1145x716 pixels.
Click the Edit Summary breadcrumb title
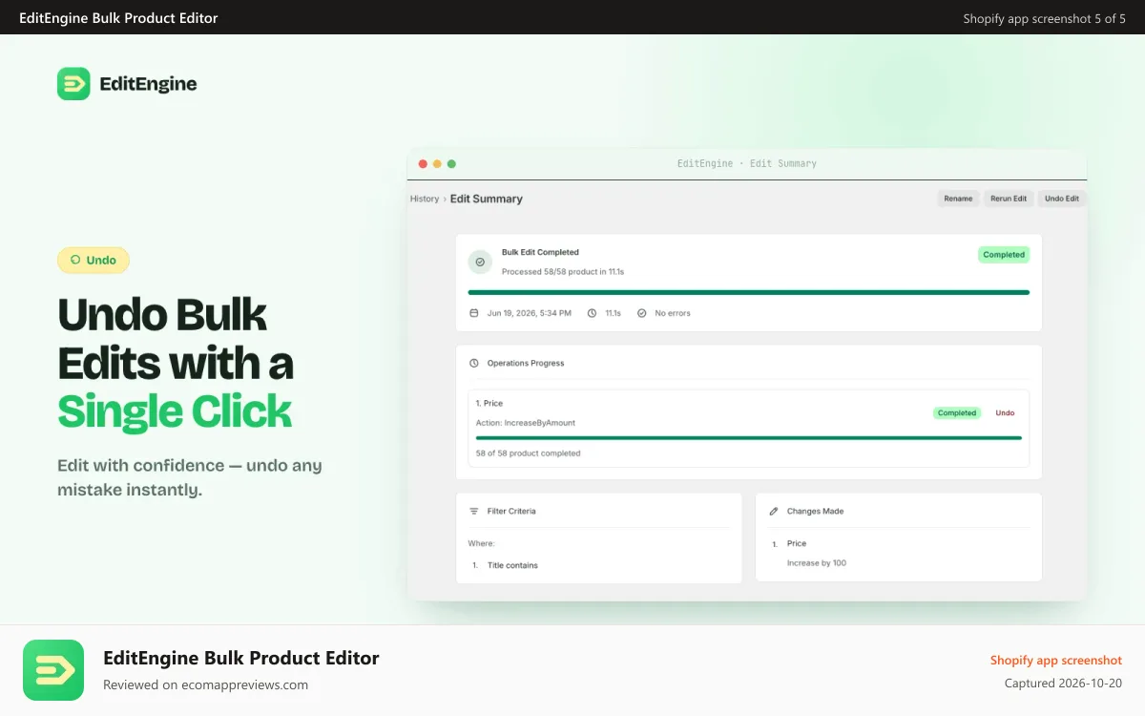click(487, 199)
